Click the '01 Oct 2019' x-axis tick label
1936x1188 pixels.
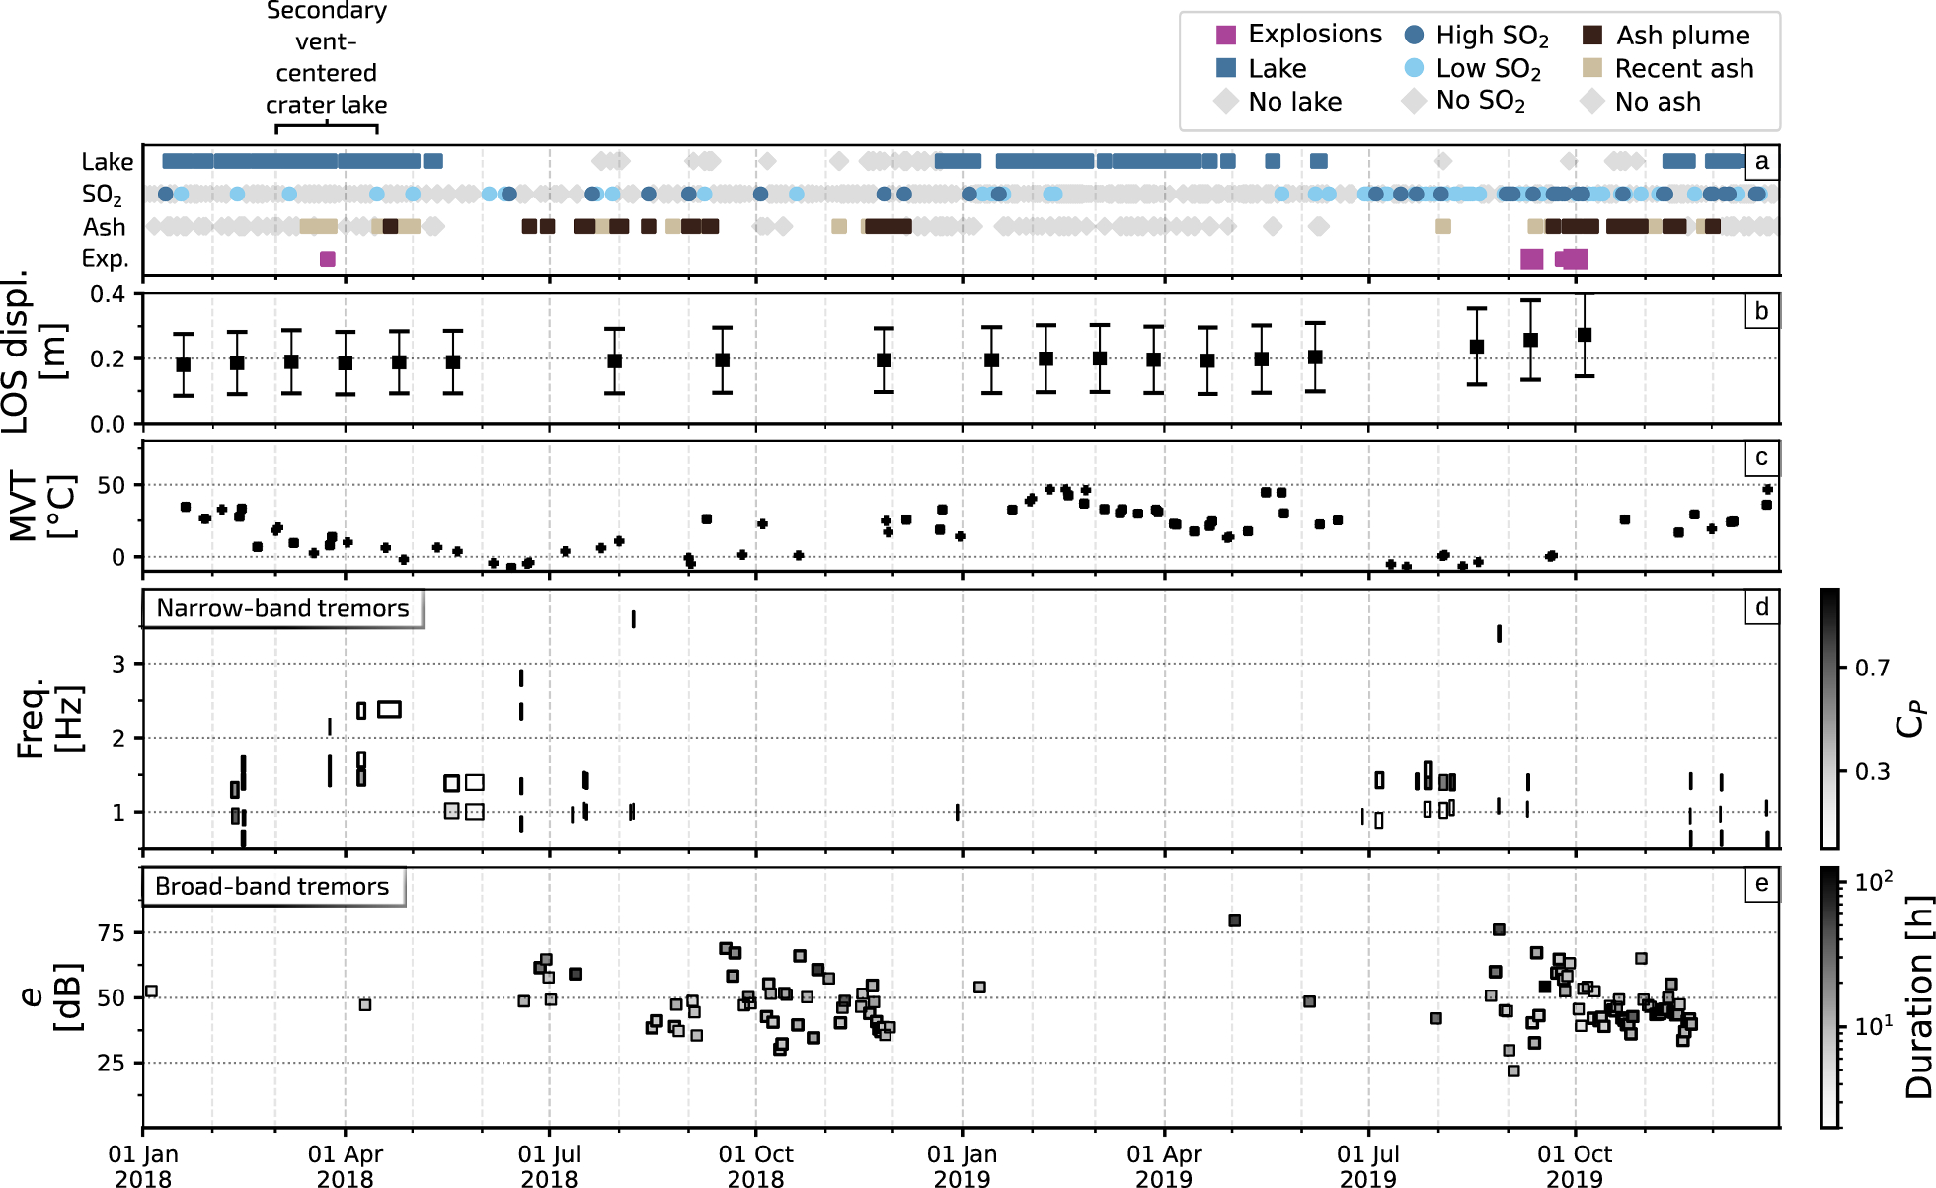click(x=1575, y=1166)
